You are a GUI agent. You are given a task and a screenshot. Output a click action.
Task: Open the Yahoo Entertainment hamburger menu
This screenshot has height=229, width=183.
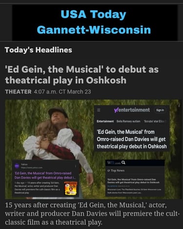click(x=99, y=110)
